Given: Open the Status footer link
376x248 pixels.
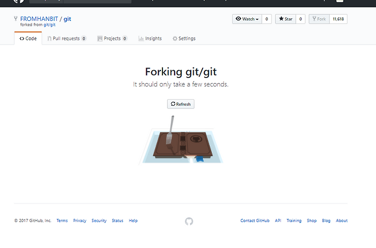Looking at the screenshot, I should point(118,221).
